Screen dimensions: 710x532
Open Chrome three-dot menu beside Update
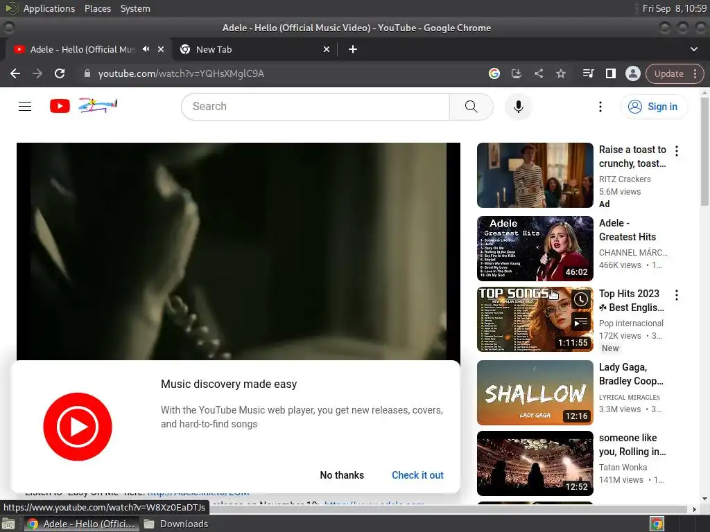coord(695,73)
